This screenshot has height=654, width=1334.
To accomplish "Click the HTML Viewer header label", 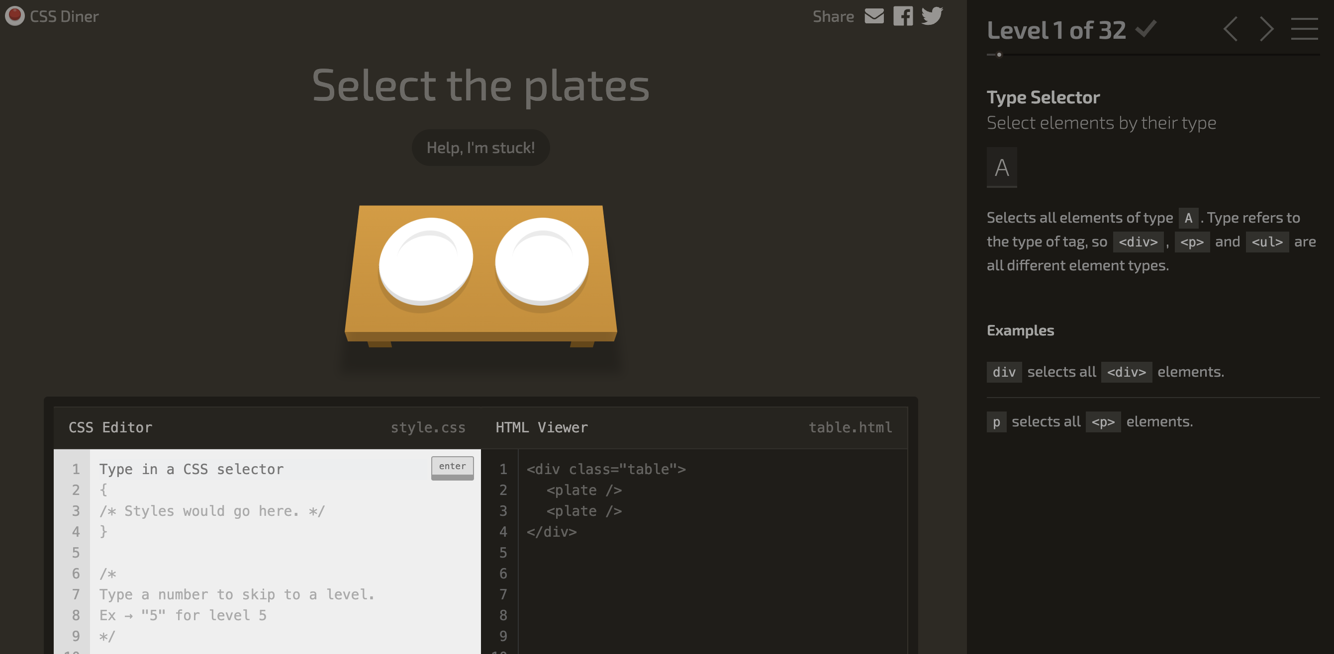I will pos(542,427).
